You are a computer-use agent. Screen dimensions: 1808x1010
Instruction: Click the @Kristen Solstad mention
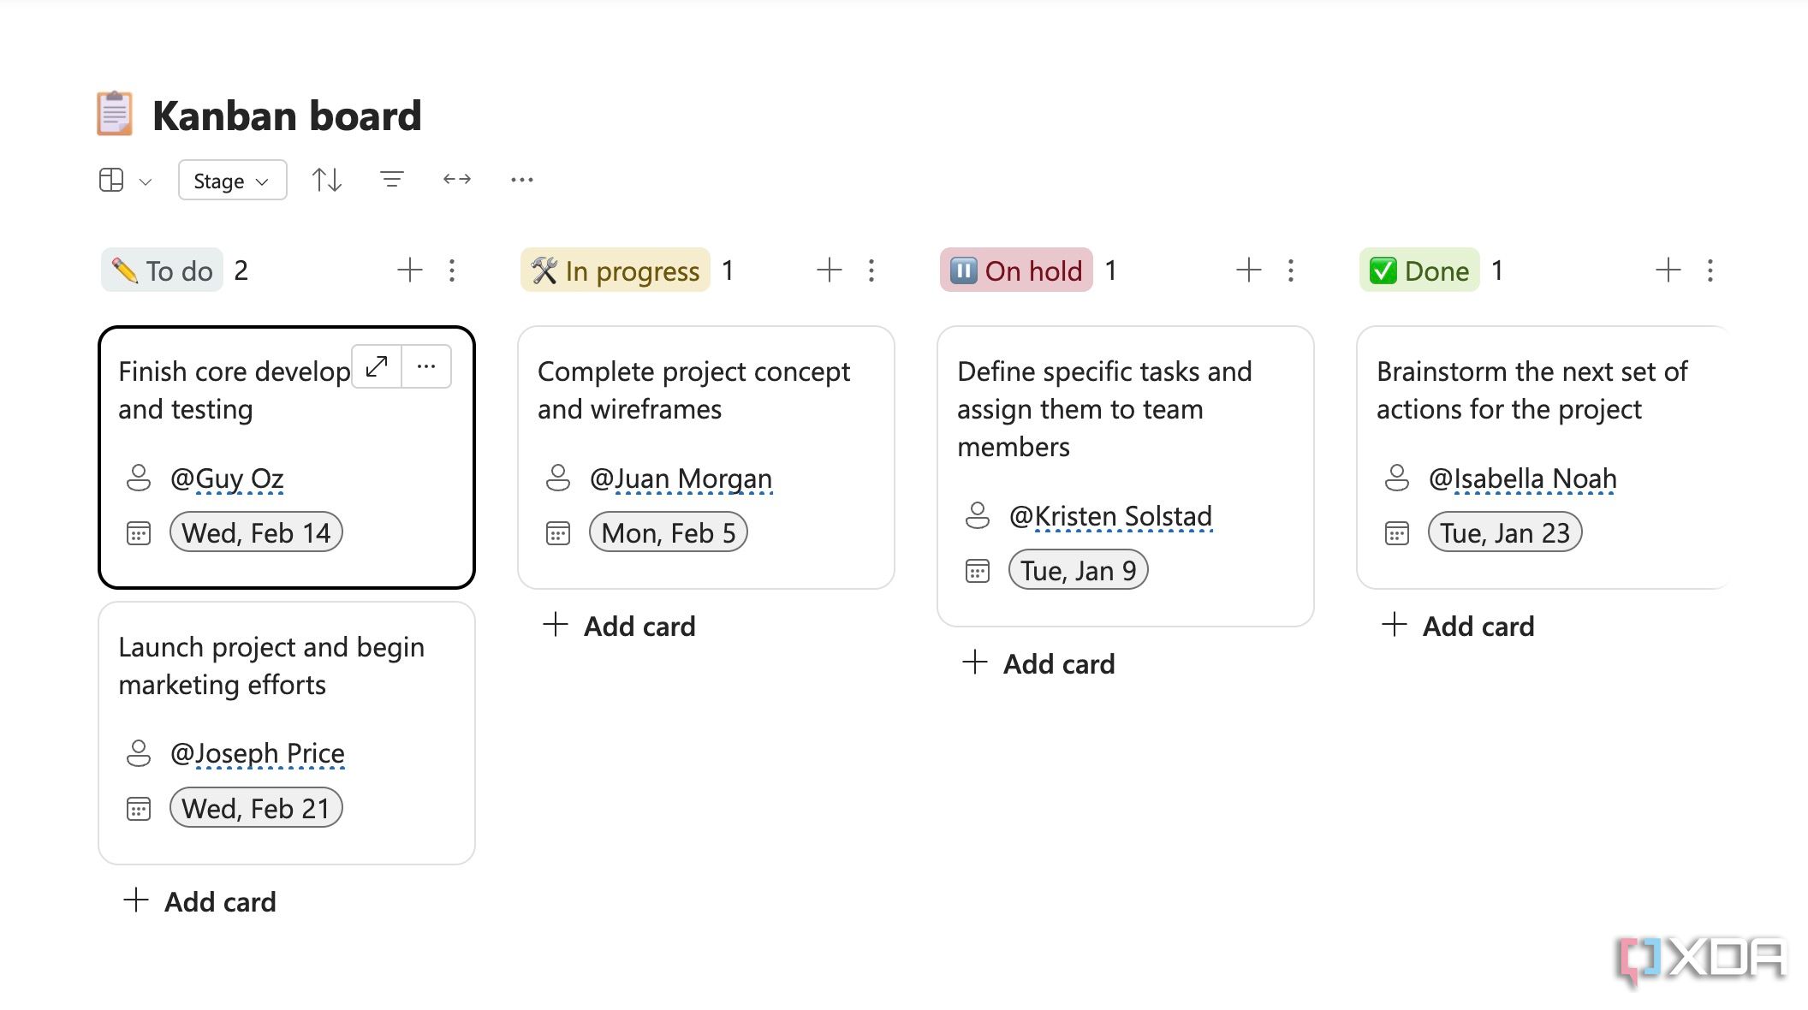point(1110,516)
